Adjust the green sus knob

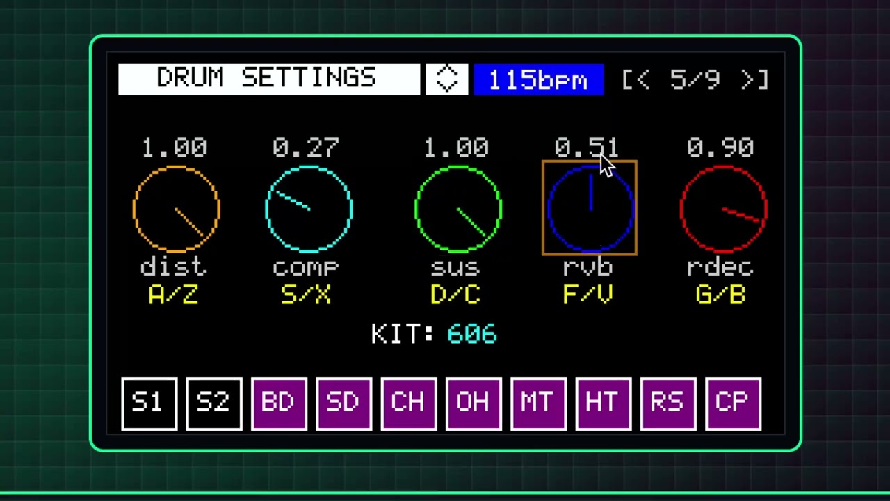[x=458, y=209]
